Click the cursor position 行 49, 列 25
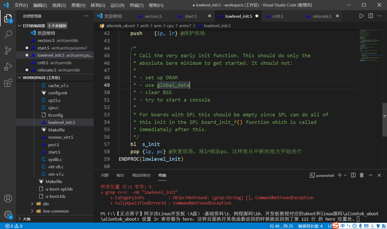The height and width of the screenshot is (229, 387). (281, 226)
